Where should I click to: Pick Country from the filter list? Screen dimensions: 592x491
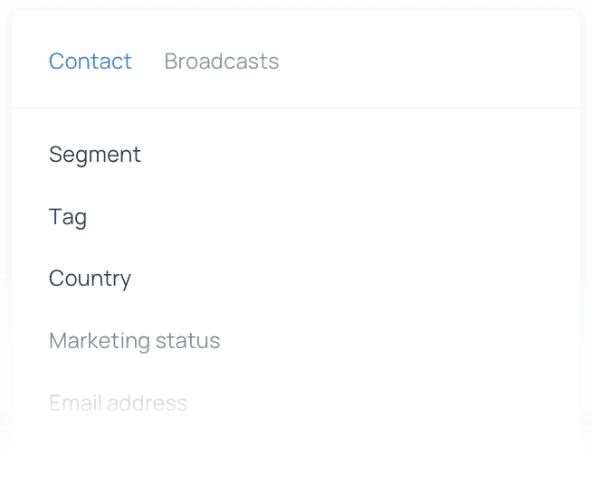pyautogui.click(x=90, y=279)
